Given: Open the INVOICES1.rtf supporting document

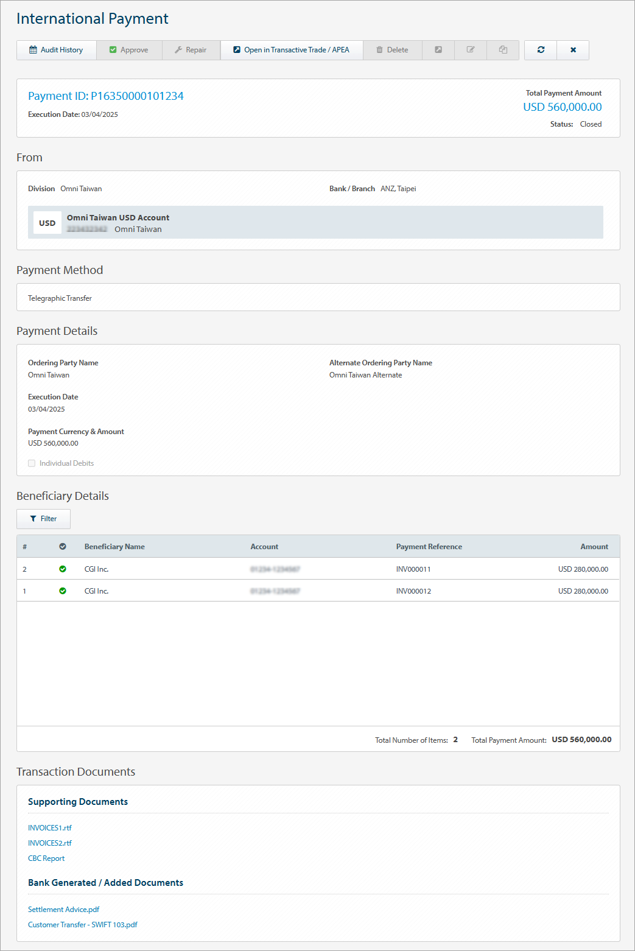Looking at the screenshot, I should 49,827.
